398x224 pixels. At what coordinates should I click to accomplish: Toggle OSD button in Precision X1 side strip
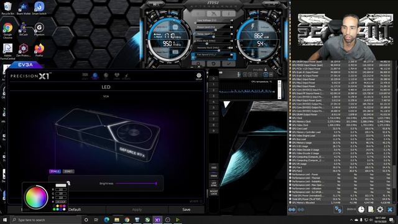point(214,167)
